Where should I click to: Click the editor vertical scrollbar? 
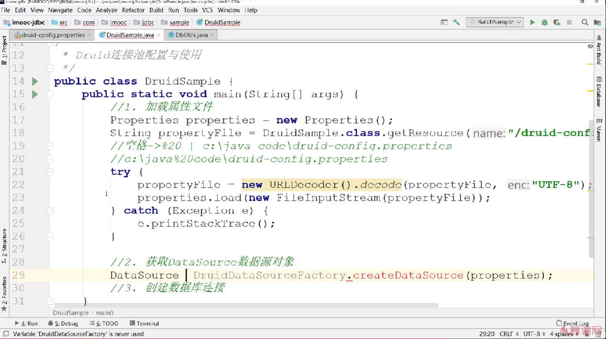(591, 188)
